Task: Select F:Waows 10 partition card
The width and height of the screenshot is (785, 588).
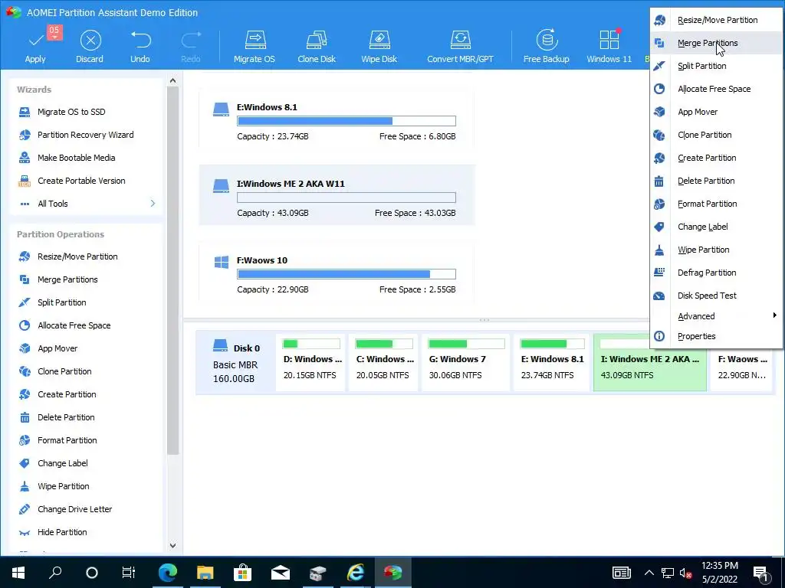Action: [x=337, y=272]
